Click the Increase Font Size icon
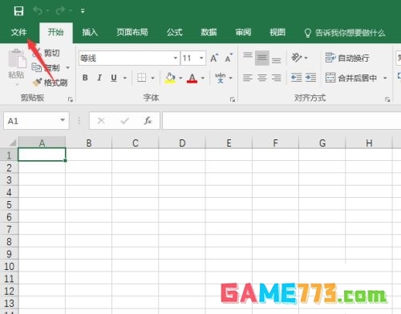 (214, 58)
